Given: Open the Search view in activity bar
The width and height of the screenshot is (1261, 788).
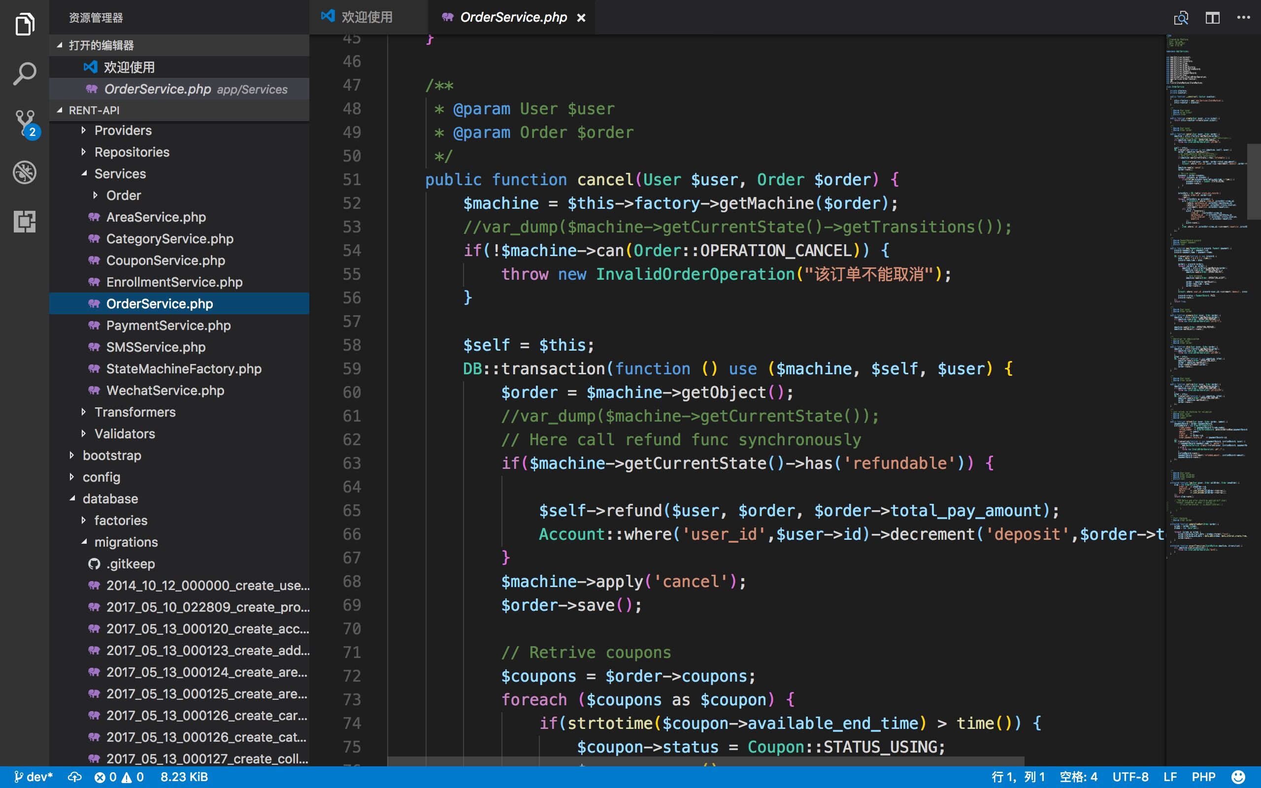Looking at the screenshot, I should (x=25, y=73).
